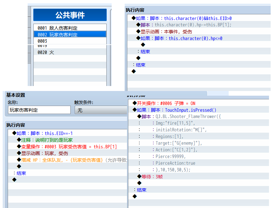Select the empty common event 0003
This screenshot has width=272, height=208.
tap(70, 41)
